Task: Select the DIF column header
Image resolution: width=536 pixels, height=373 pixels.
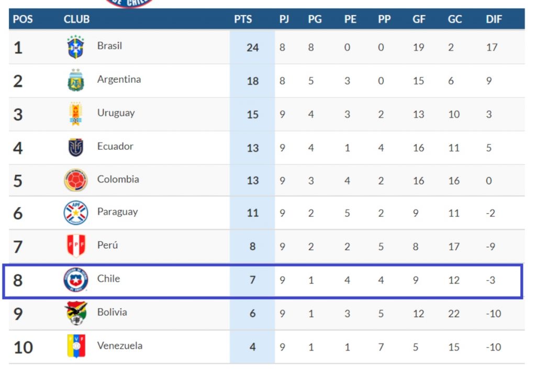Action: 494,19
